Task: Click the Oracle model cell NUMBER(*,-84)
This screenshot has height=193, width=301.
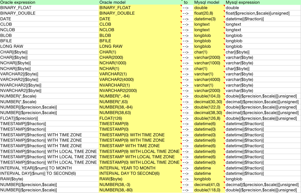Action: 140,96
